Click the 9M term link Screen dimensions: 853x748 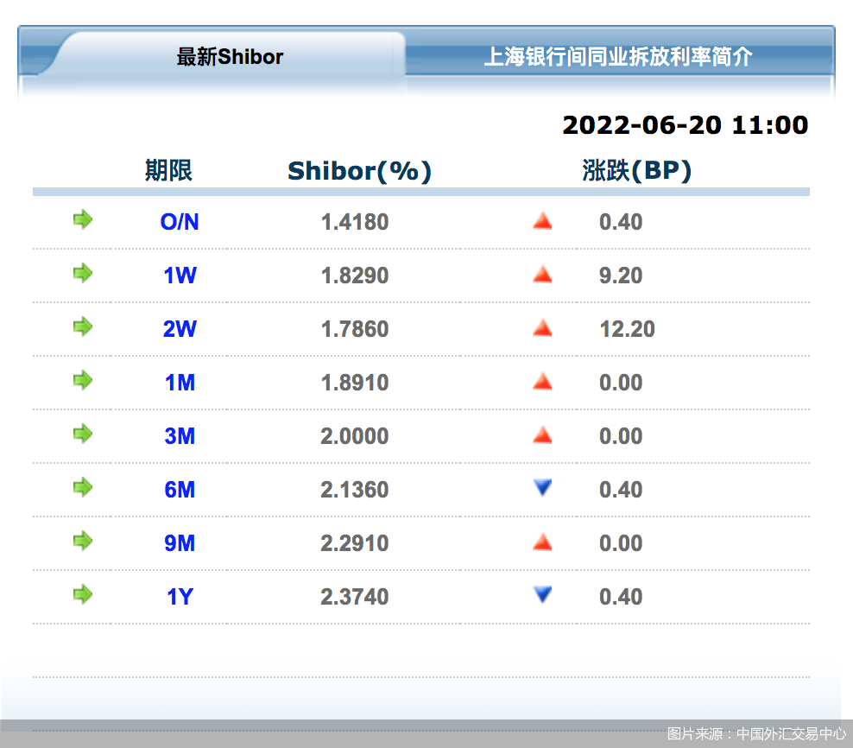click(180, 543)
